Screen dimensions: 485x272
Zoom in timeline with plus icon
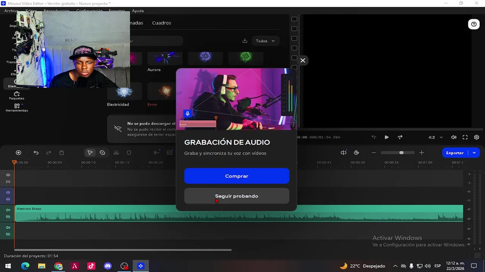point(421,153)
